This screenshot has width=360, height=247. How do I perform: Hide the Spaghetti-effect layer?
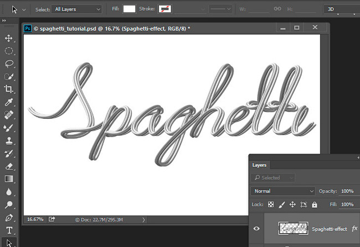[x=256, y=228]
